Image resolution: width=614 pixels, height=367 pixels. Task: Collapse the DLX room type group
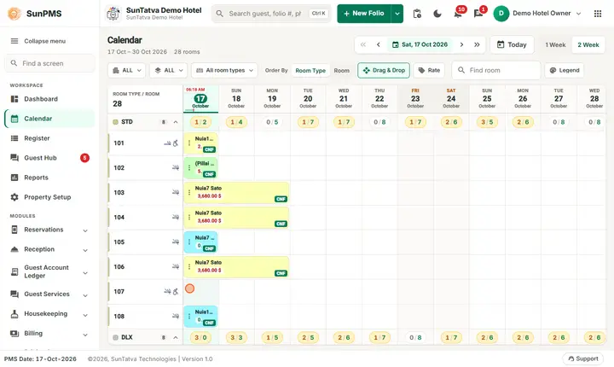[x=176, y=338]
